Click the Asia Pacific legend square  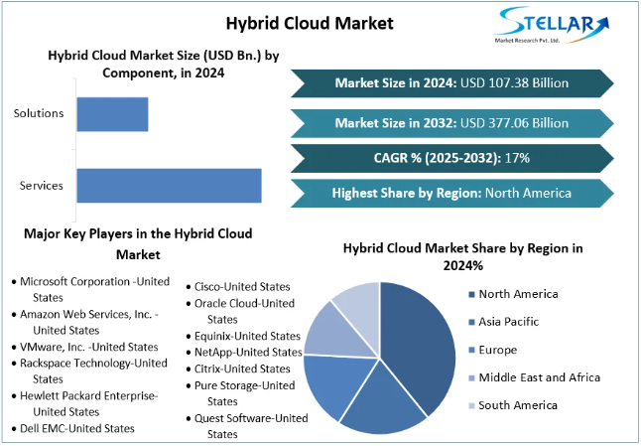(x=469, y=322)
